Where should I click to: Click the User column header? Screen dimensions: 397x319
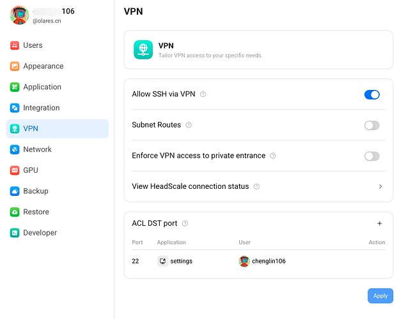point(245,242)
